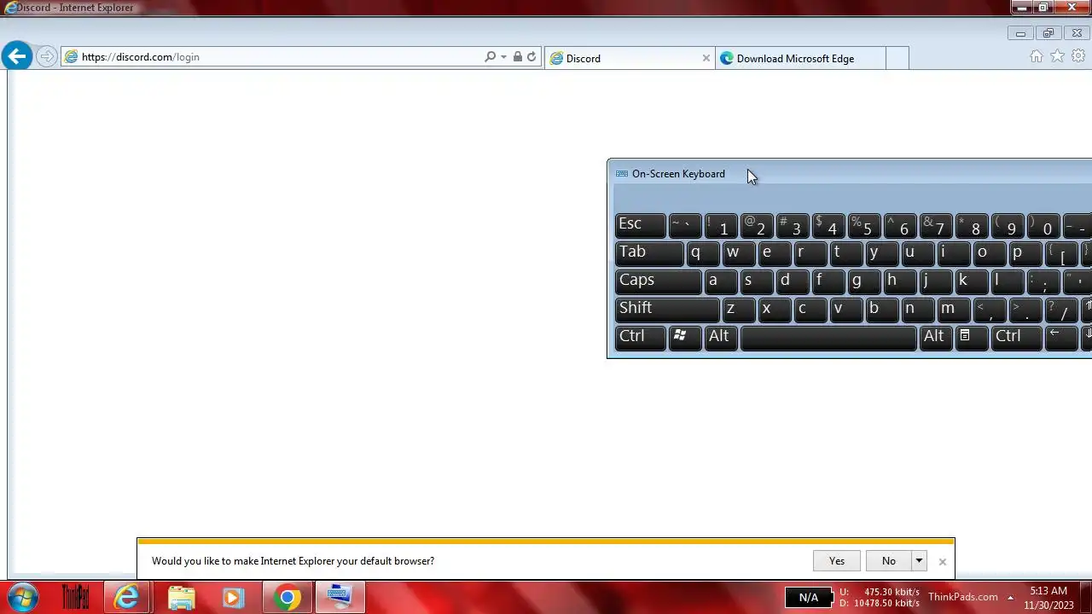Toggle right Ctrl on On-Screen Keyboard
The image size is (1092, 614).
1016,338
